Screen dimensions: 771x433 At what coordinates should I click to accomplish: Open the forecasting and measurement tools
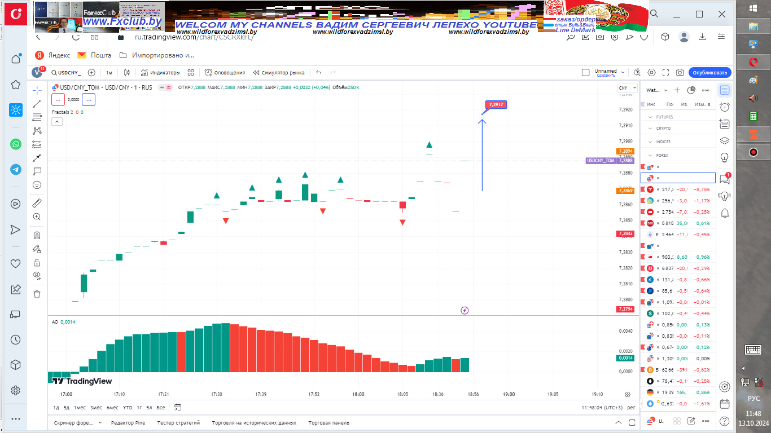(37, 144)
